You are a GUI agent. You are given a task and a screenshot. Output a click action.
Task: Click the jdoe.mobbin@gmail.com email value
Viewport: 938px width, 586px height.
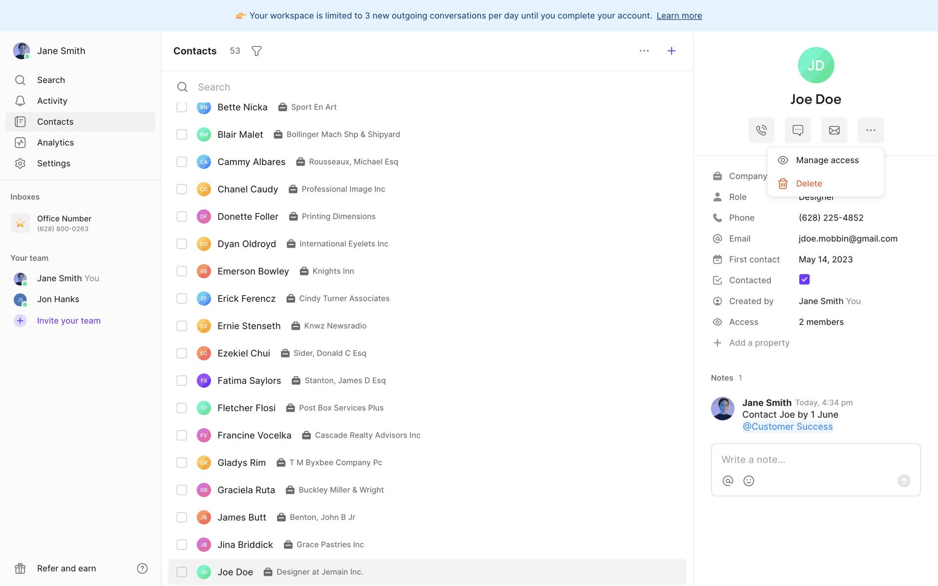pyautogui.click(x=848, y=239)
